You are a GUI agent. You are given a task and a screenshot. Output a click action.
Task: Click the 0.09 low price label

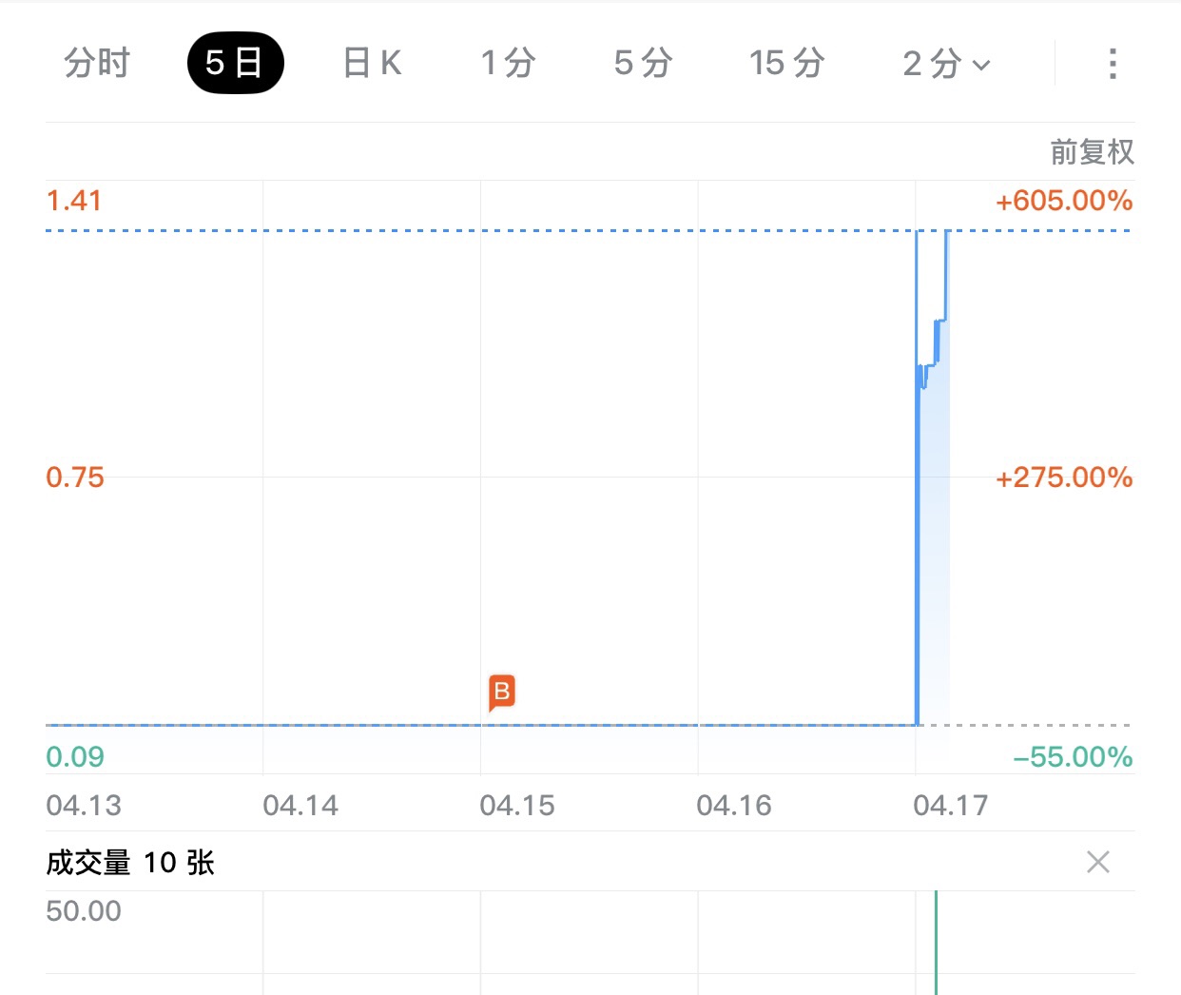click(x=75, y=757)
